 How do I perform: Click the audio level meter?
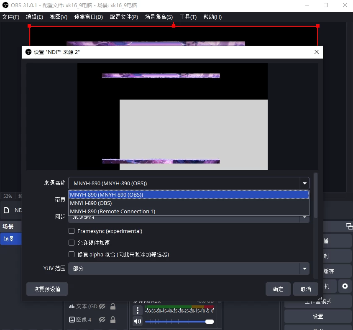pyautogui.click(x=179, y=307)
